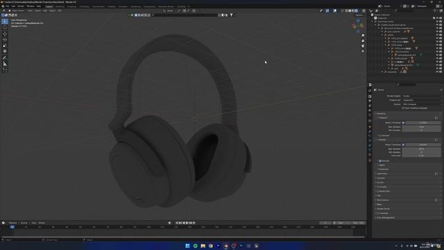The width and height of the screenshot is (444, 250).
Task: Adjust Render Time Limit value field
Action: tap(421, 156)
